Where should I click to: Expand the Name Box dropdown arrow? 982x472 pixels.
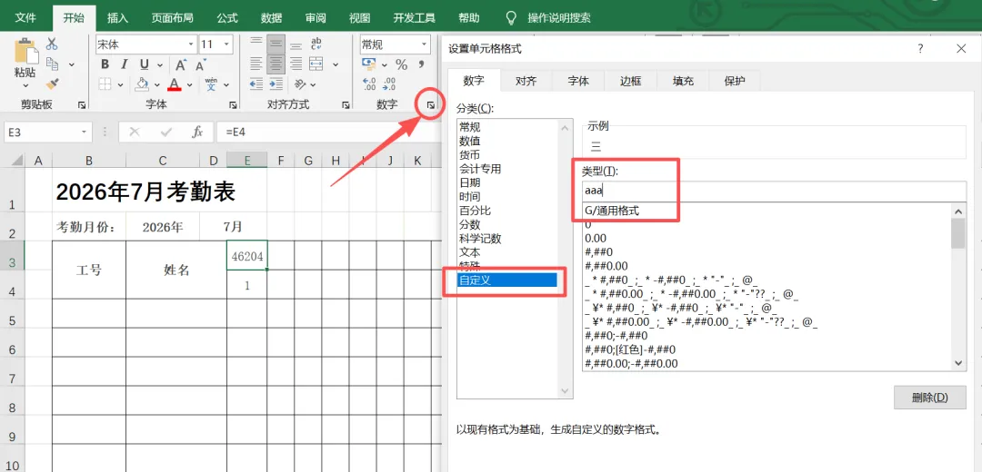(x=85, y=132)
